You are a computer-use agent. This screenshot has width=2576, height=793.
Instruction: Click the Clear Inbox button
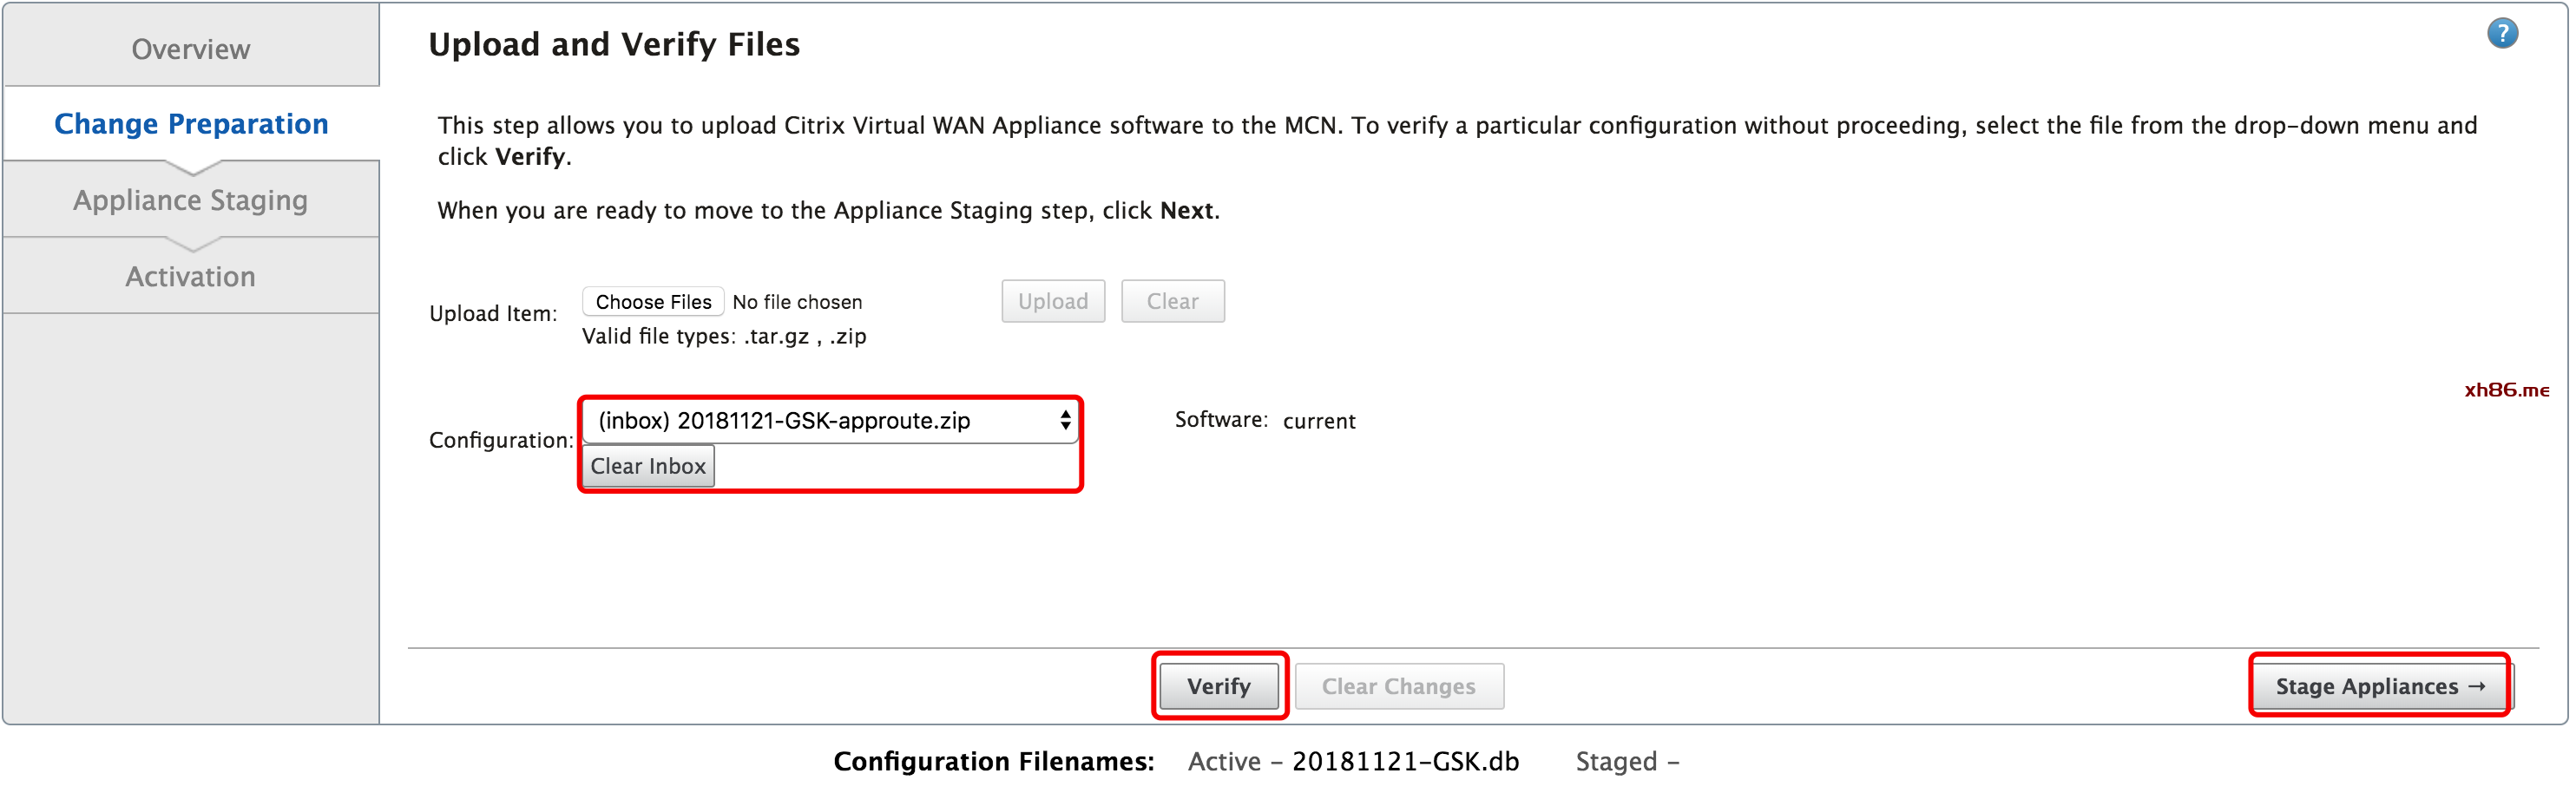[648, 466]
